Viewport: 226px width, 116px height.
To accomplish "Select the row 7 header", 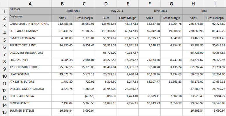I will click(4, 54).
